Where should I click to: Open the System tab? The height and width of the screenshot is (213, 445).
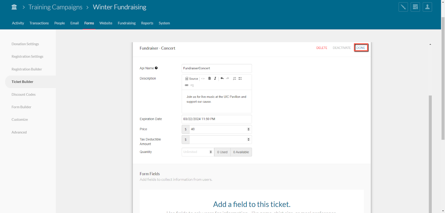pyautogui.click(x=164, y=23)
